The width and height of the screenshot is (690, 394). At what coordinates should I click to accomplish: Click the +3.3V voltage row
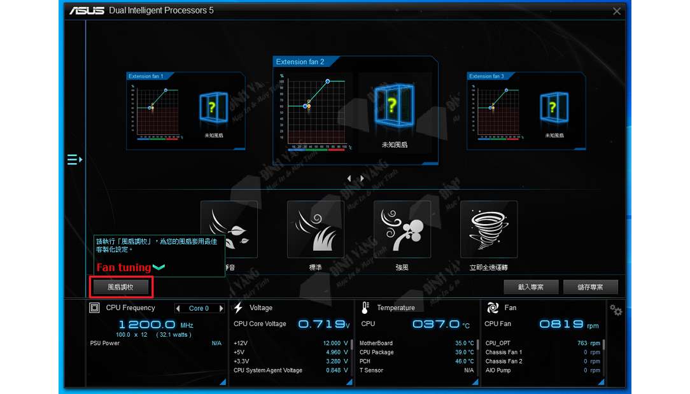tap(291, 361)
